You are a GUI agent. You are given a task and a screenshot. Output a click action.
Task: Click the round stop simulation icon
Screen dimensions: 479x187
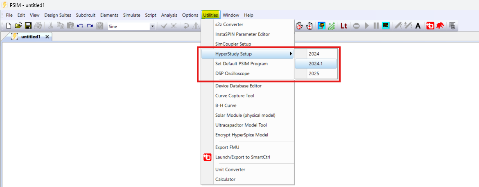356,26
